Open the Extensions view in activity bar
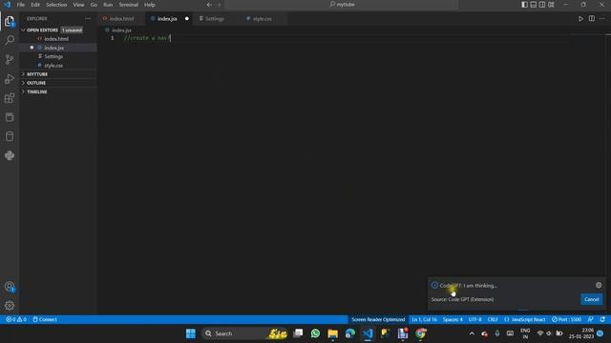The image size is (611, 343). tap(10, 98)
